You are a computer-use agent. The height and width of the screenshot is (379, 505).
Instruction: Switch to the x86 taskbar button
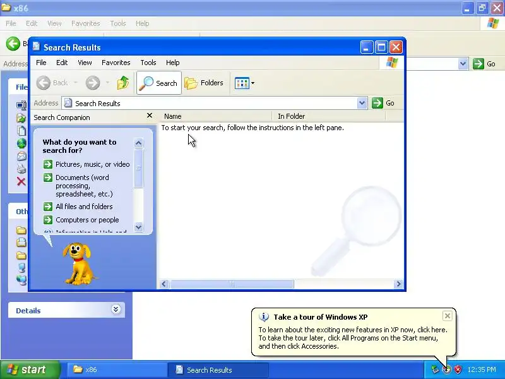[117, 370]
